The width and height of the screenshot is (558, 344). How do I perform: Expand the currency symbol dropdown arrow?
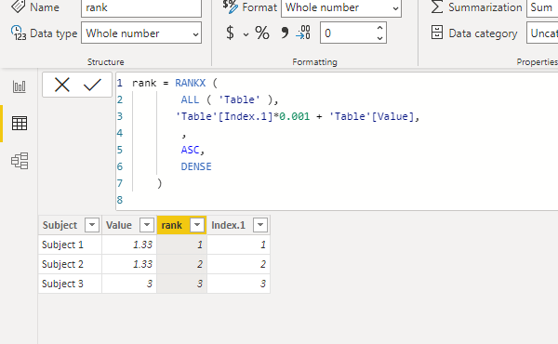pos(246,34)
